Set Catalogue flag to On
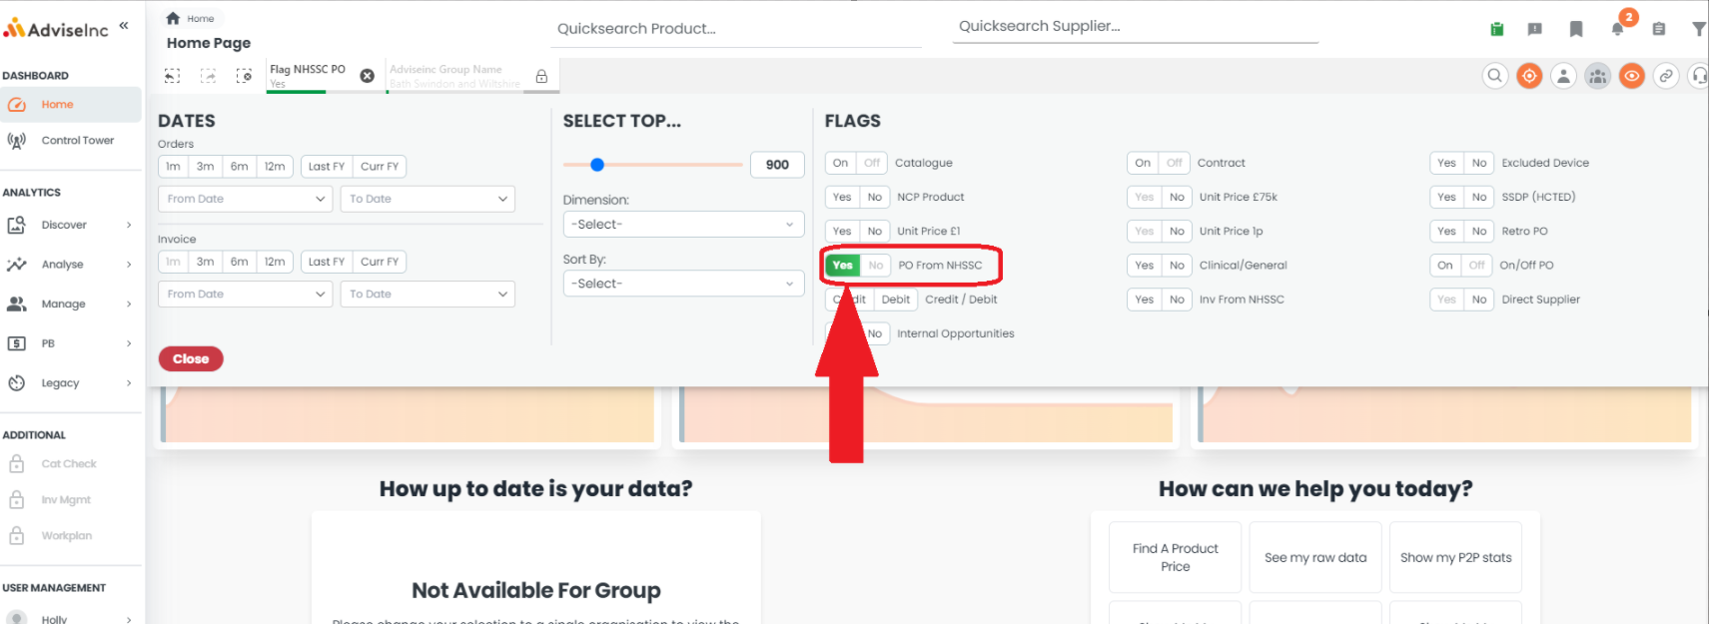Image resolution: width=1709 pixels, height=624 pixels. point(841,163)
